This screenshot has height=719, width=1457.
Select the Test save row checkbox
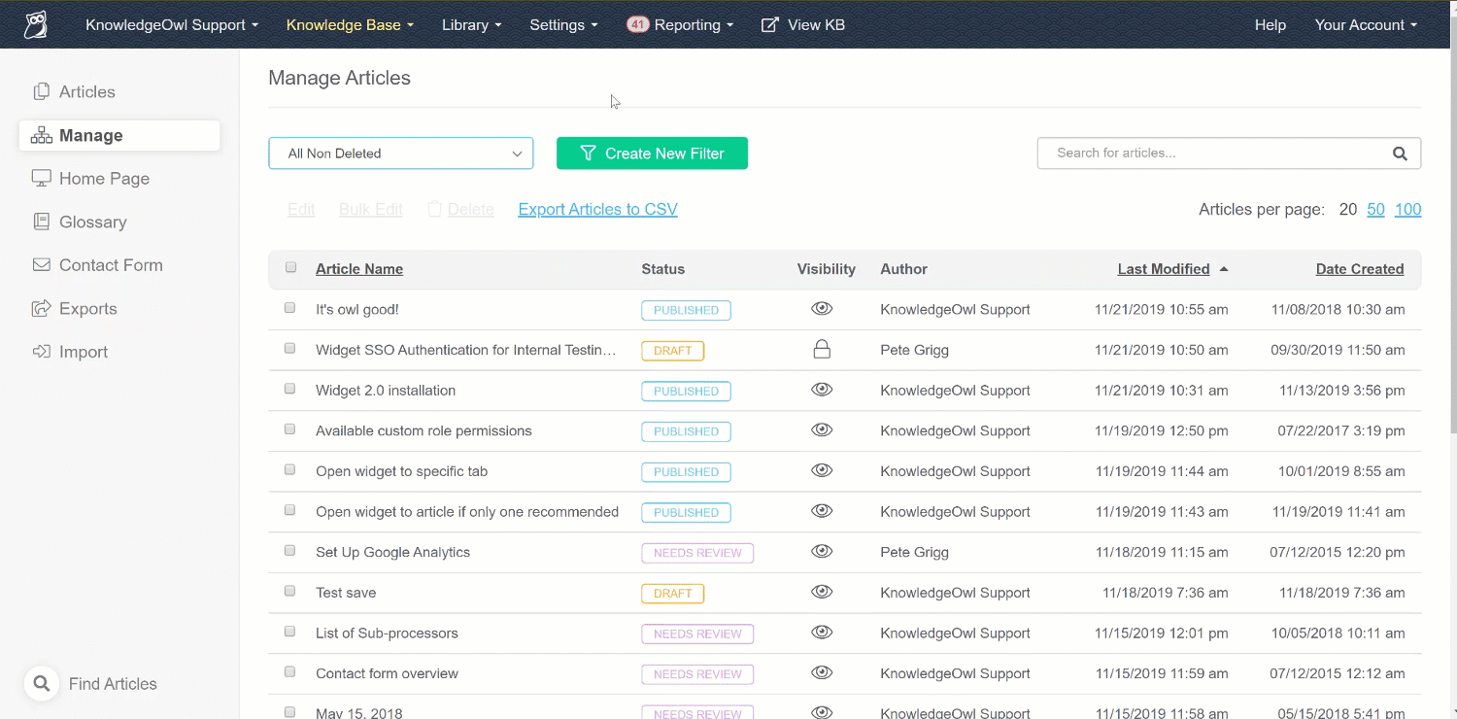click(x=289, y=591)
